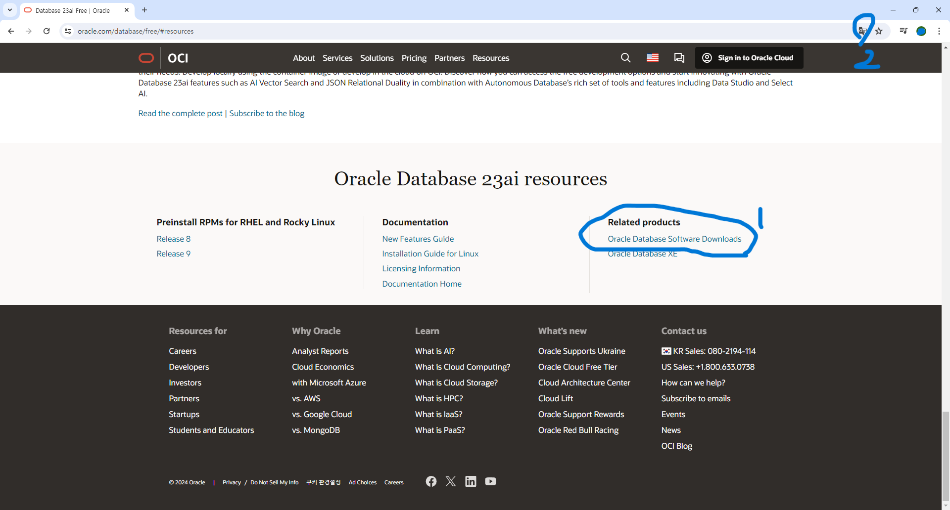Open Installation Guide for Linux link
Screen dimensions: 950x510
[x=430, y=254]
